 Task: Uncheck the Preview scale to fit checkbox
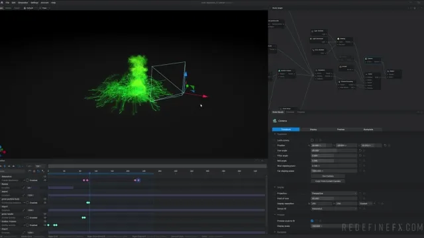click(312, 221)
